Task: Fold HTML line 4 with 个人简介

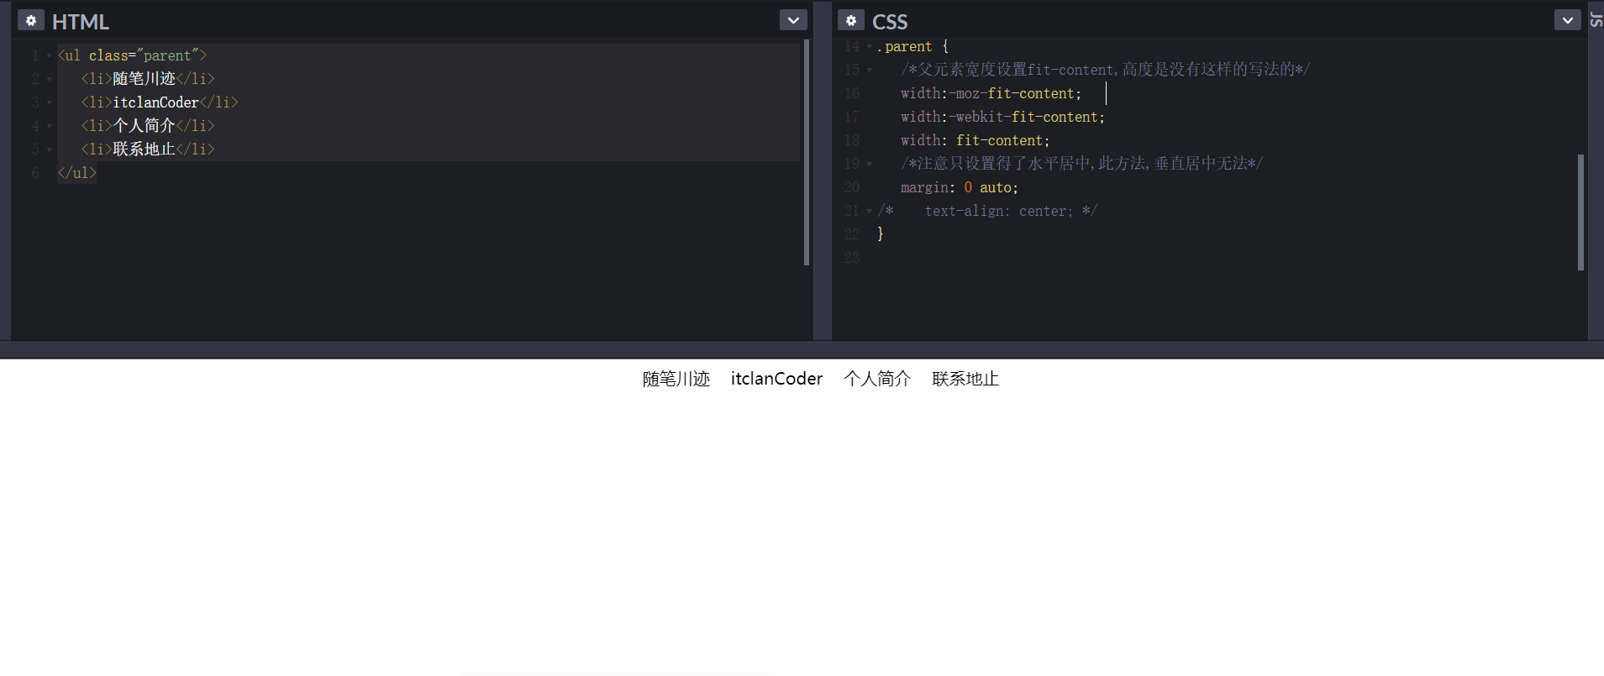Action: [50, 126]
